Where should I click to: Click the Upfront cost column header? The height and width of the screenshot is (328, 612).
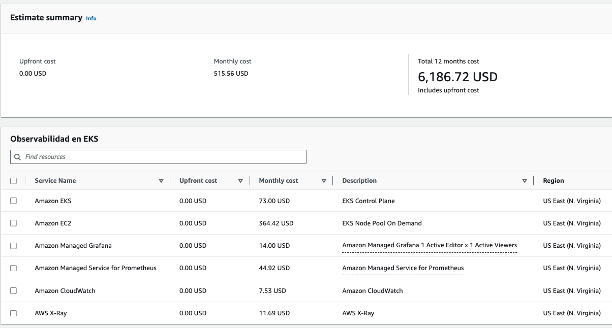click(198, 181)
